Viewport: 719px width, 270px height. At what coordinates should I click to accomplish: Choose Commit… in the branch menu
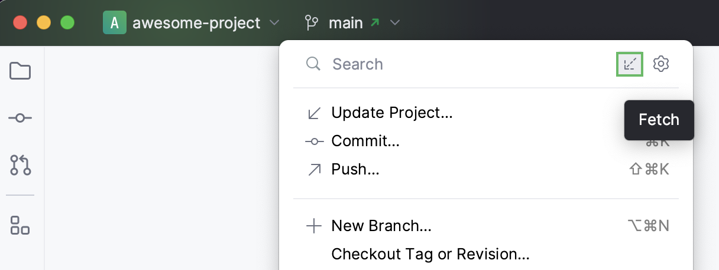click(x=365, y=141)
